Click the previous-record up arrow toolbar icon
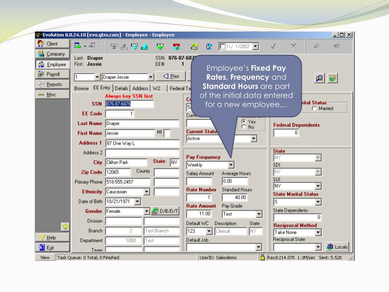The image size is (389, 292). click(124, 46)
